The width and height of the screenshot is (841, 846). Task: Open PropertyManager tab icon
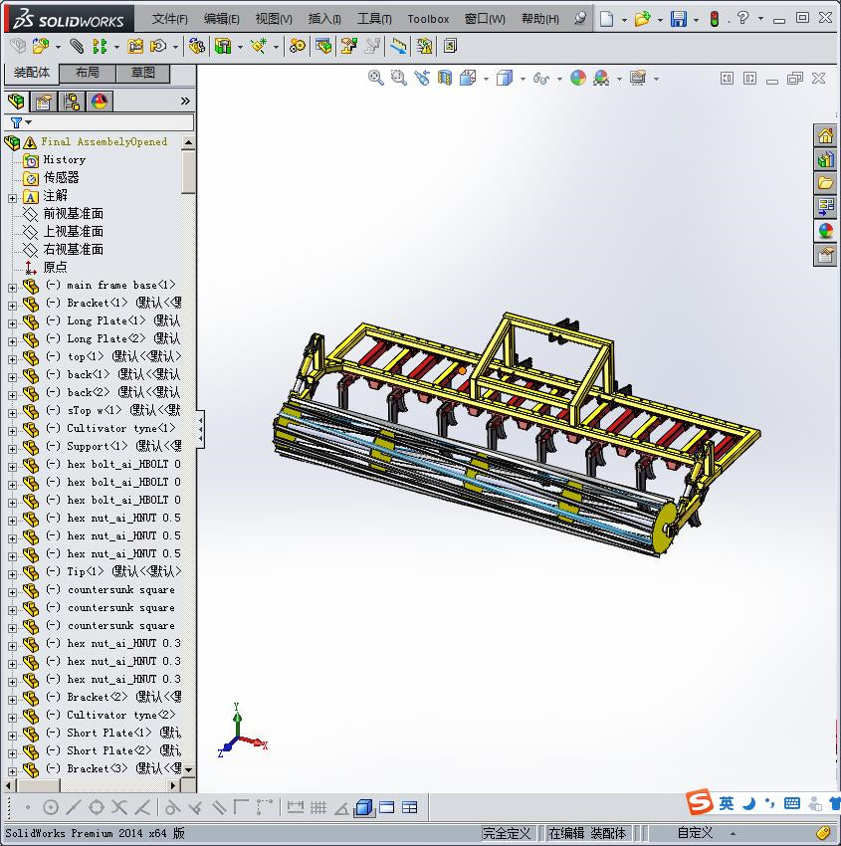click(44, 102)
